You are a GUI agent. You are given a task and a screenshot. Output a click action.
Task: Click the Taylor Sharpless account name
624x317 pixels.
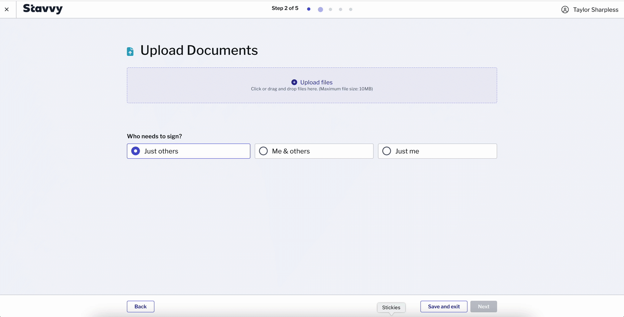pyautogui.click(x=595, y=10)
